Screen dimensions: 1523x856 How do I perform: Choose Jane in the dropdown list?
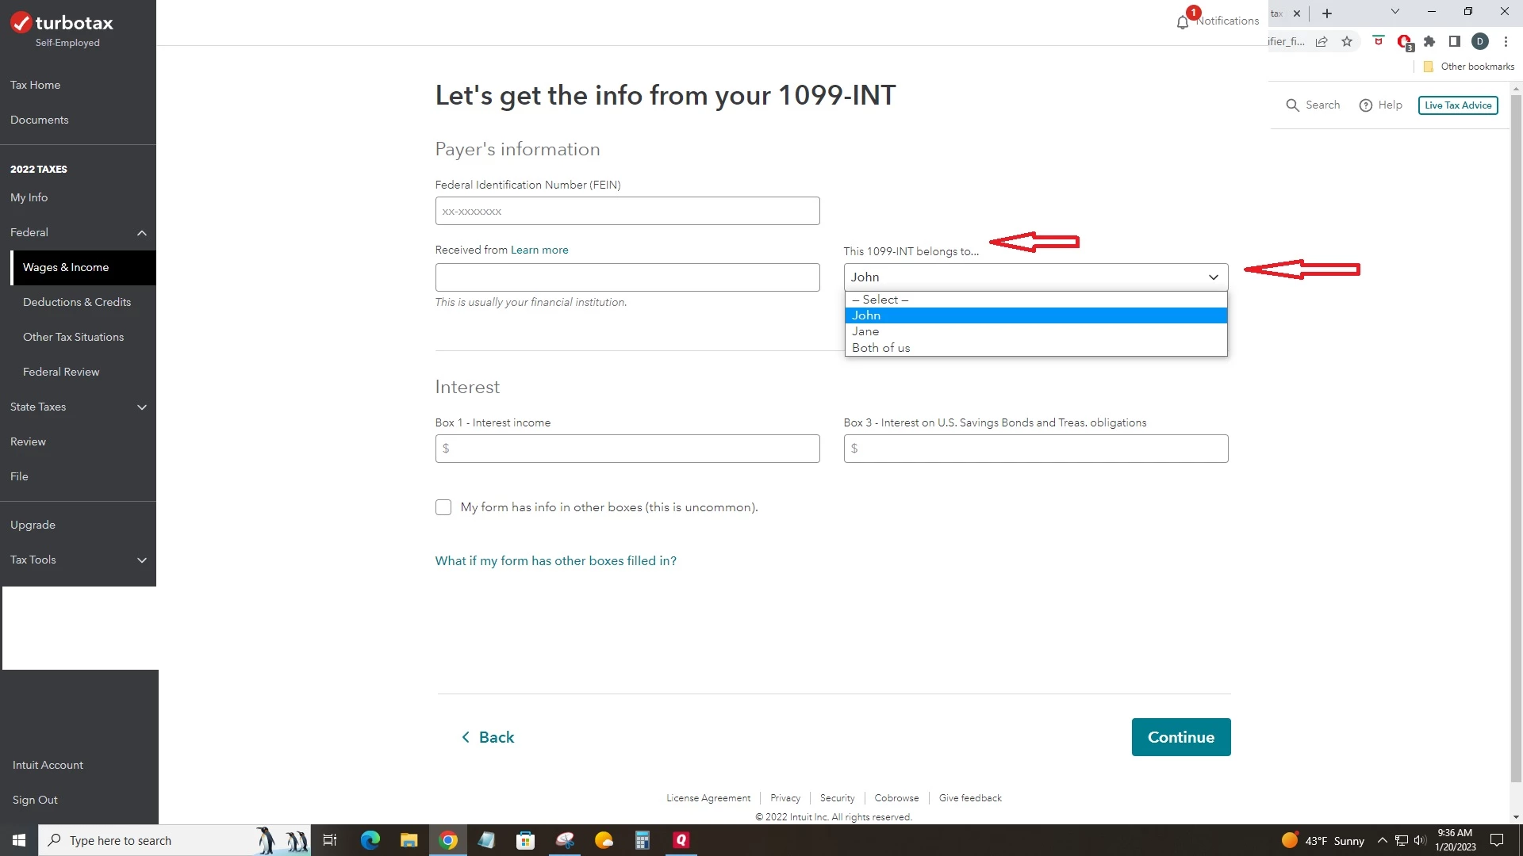[1036, 331]
